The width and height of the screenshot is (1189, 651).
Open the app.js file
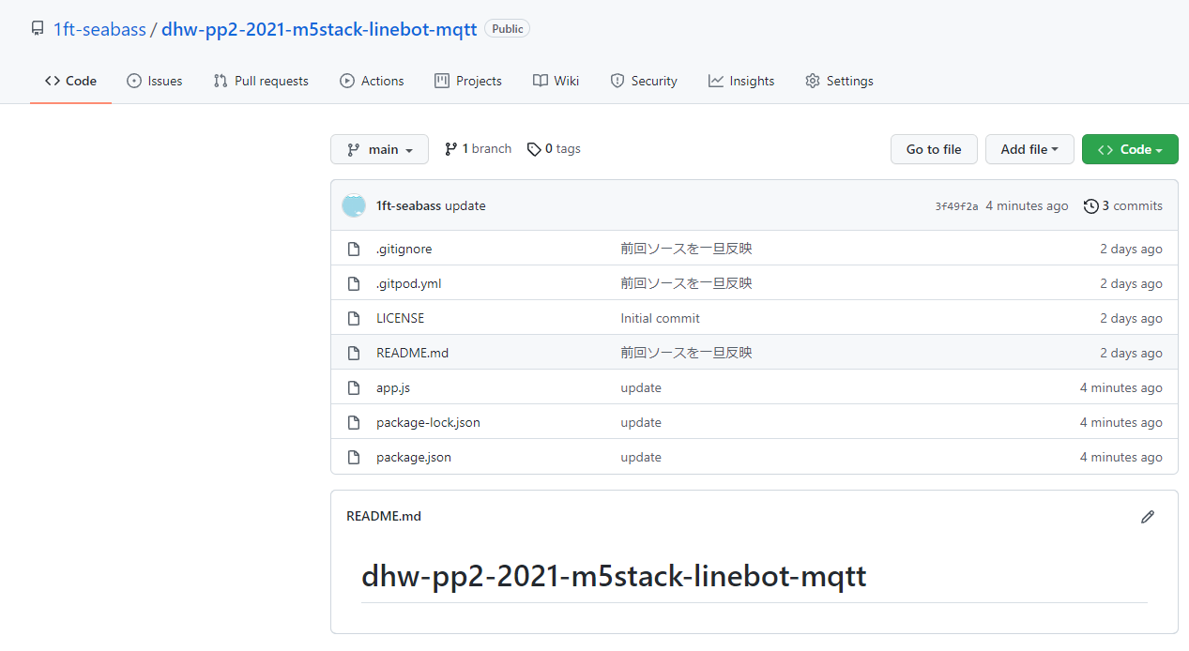click(x=393, y=387)
